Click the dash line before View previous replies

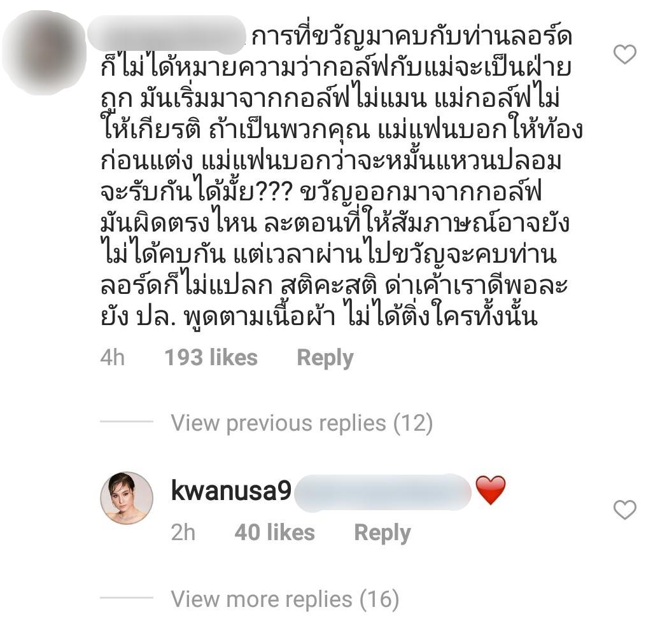click(127, 421)
